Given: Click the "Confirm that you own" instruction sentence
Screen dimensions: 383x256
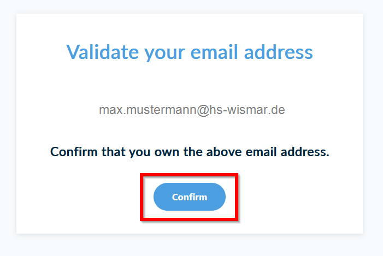Looking at the screenshot, I should [x=190, y=152].
